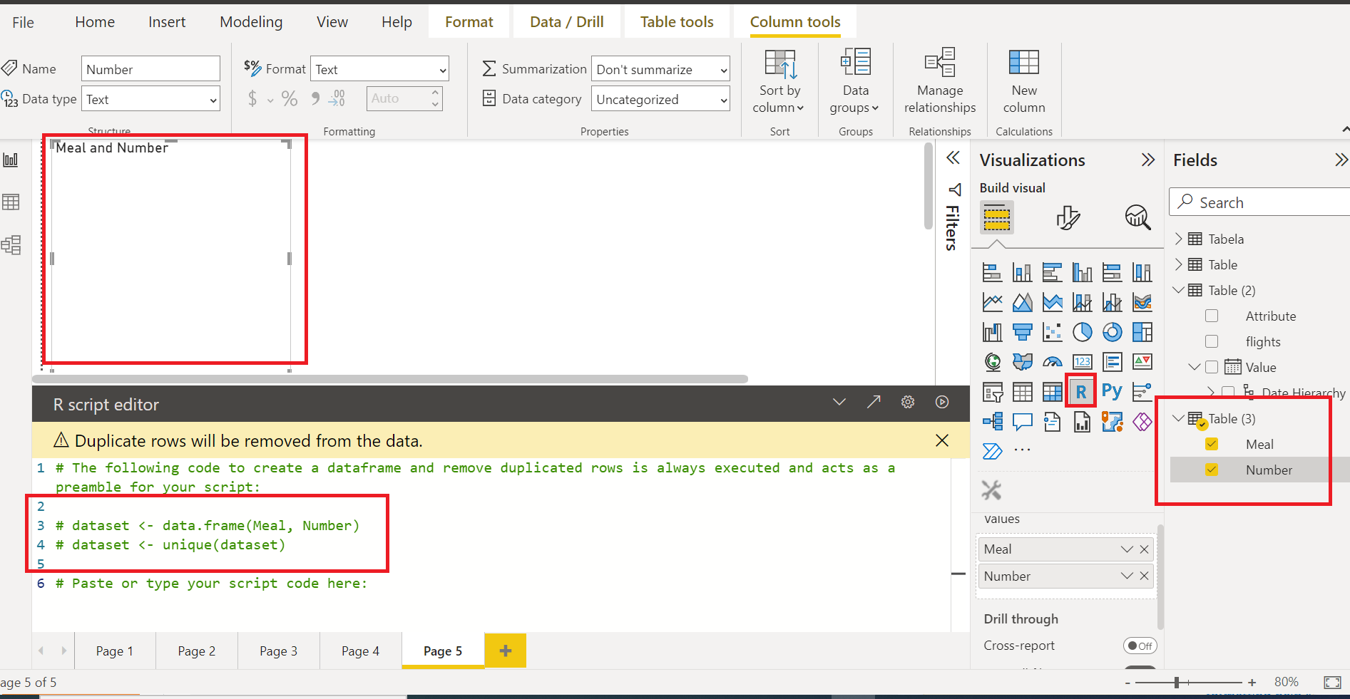Viewport: 1350px width, 699px height.
Task: Switch to Format visual pane icon
Action: [x=1068, y=217]
